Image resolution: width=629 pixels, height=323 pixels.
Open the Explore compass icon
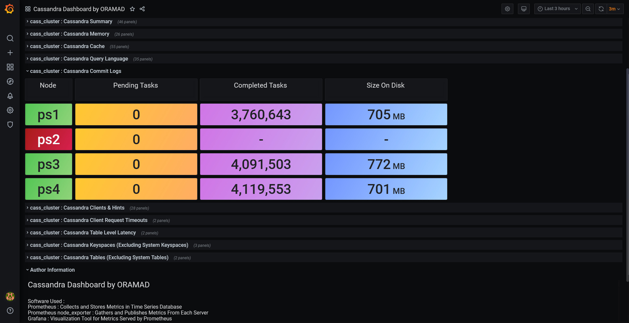pyautogui.click(x=10, y=81)
